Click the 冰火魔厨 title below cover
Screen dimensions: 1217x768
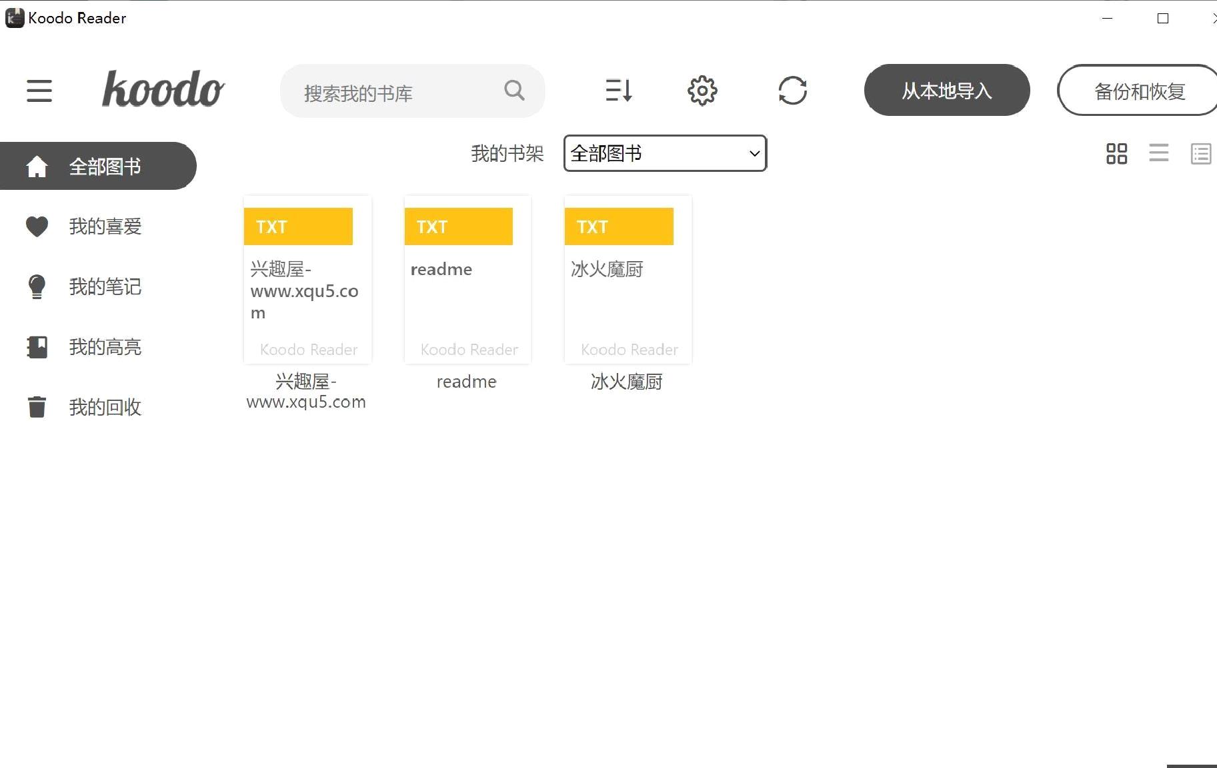627,382
